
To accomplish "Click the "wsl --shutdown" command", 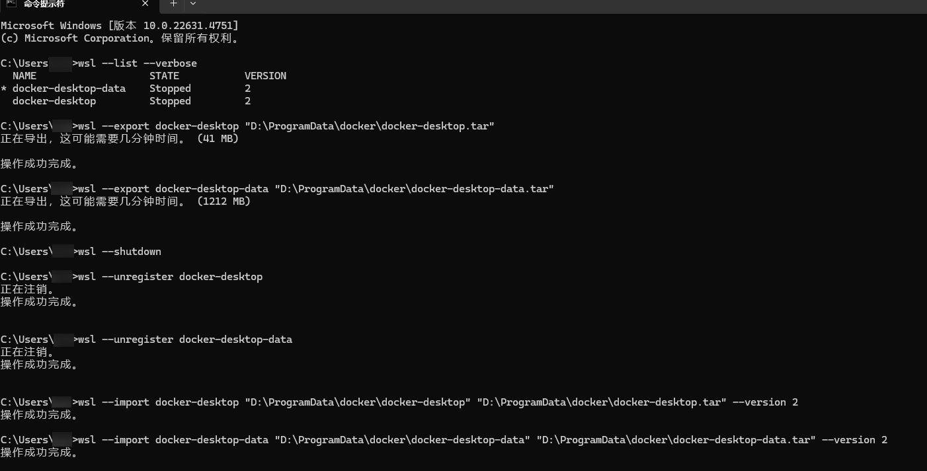I will point(120,252).
